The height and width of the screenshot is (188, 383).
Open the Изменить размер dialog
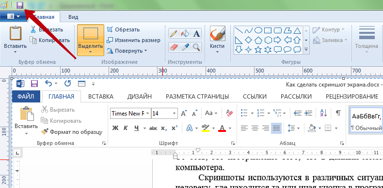[134, 40]
